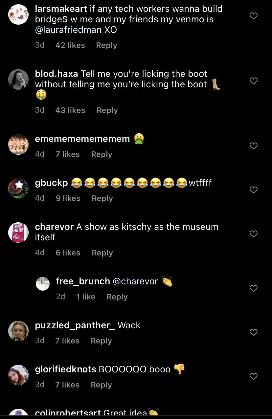Open @laurafriedman mention link
272x419 pixels.
[68, 30]
